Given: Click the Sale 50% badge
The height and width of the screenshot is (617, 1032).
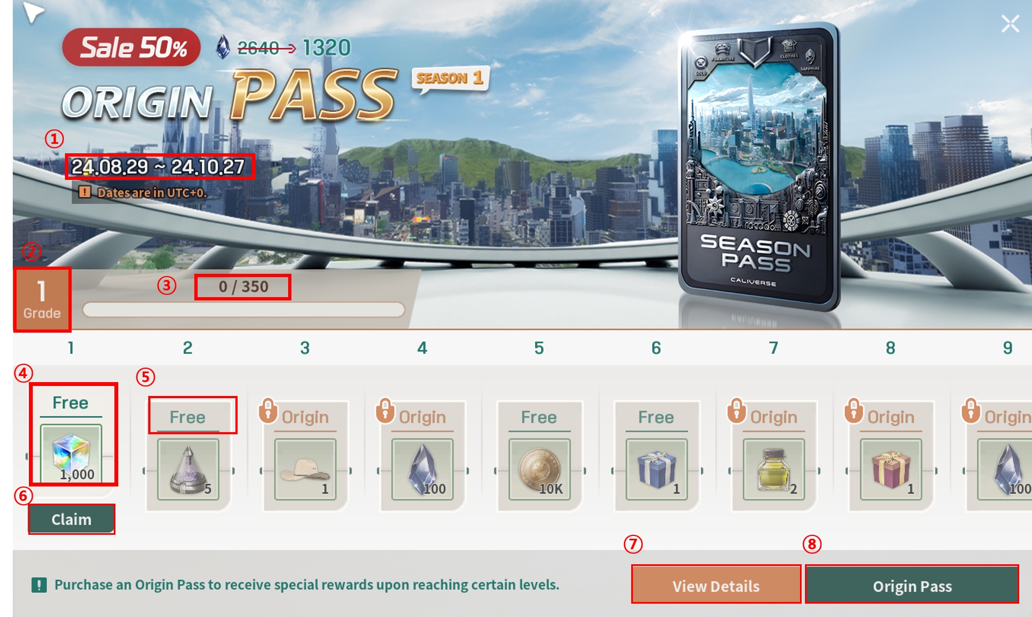Looking at the screenshot, I should [132, 47].
